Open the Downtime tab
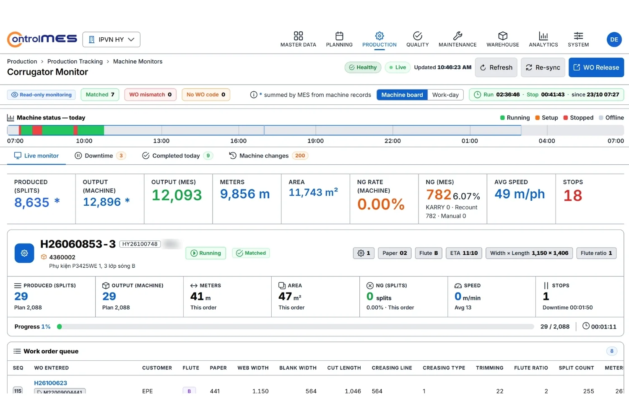 (x=100, y=155)
